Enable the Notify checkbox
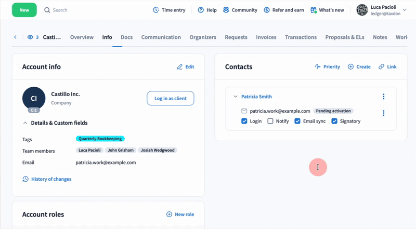This screenshot has width=416, height=229. pos(270,121)
